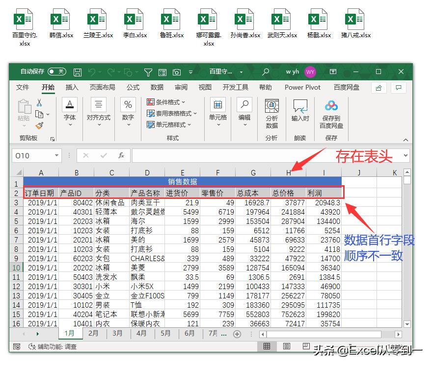This screenshot has width=432, height=366.
Task: Select the 2月 sheet tab
Action: coord(94,333)
